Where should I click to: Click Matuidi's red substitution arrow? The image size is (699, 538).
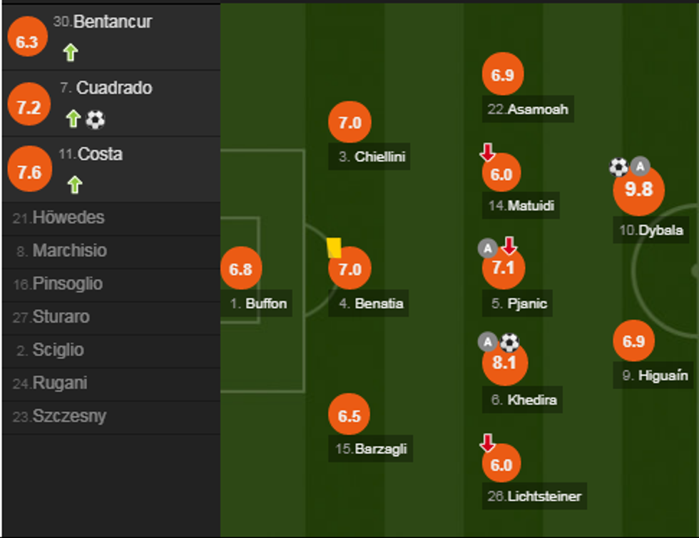487,151
